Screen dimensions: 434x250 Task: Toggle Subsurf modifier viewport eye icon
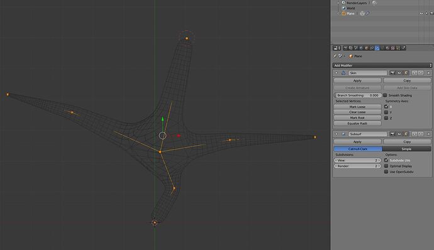coord(399,134)
